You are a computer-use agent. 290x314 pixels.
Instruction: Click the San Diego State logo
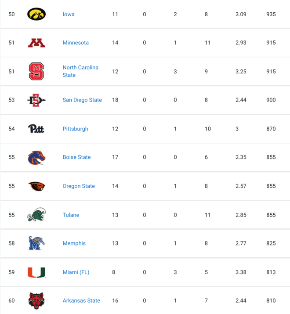pyautogui.click(x=36, y=100)
